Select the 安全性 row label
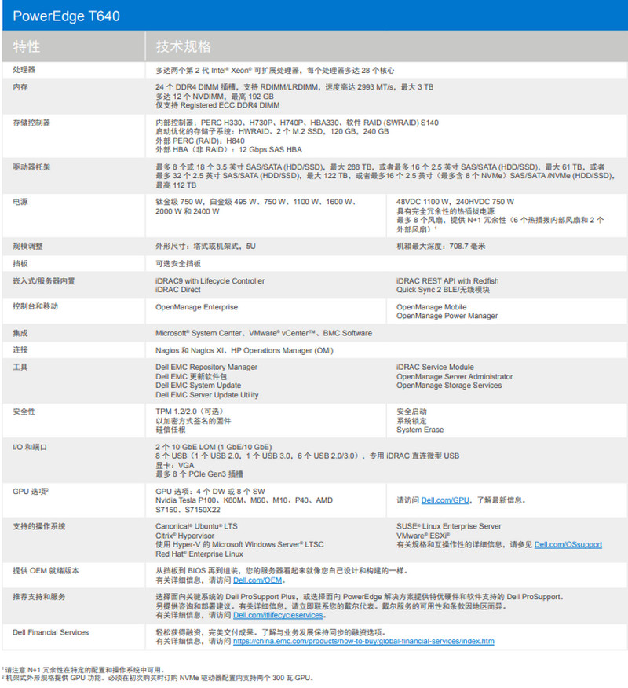Viewport: 628px width, 688px height. pos(24,411)
